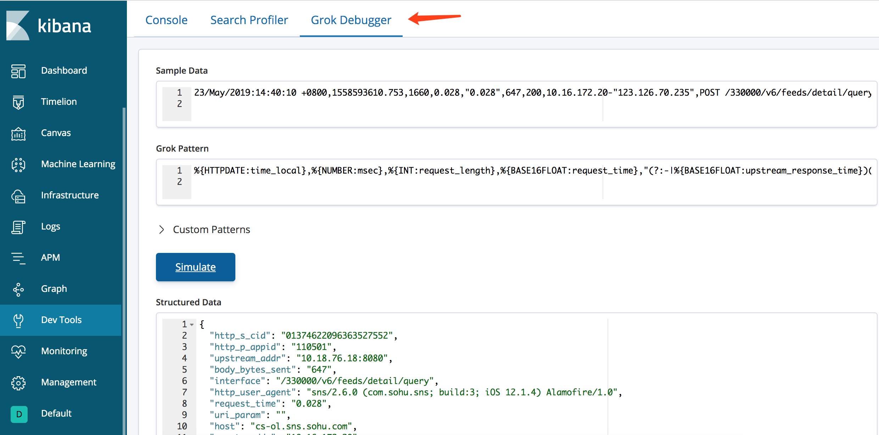The height and width of the screenshot is (435, 879).
Task: Open the Monitoring heartbeat icon
Action: pyautogui.click(x=18, y=351)
